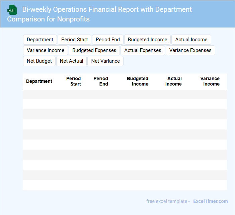Click the Net Budget tag
Image resolution: width=235 pixels, height=215 pixels.
39,61
